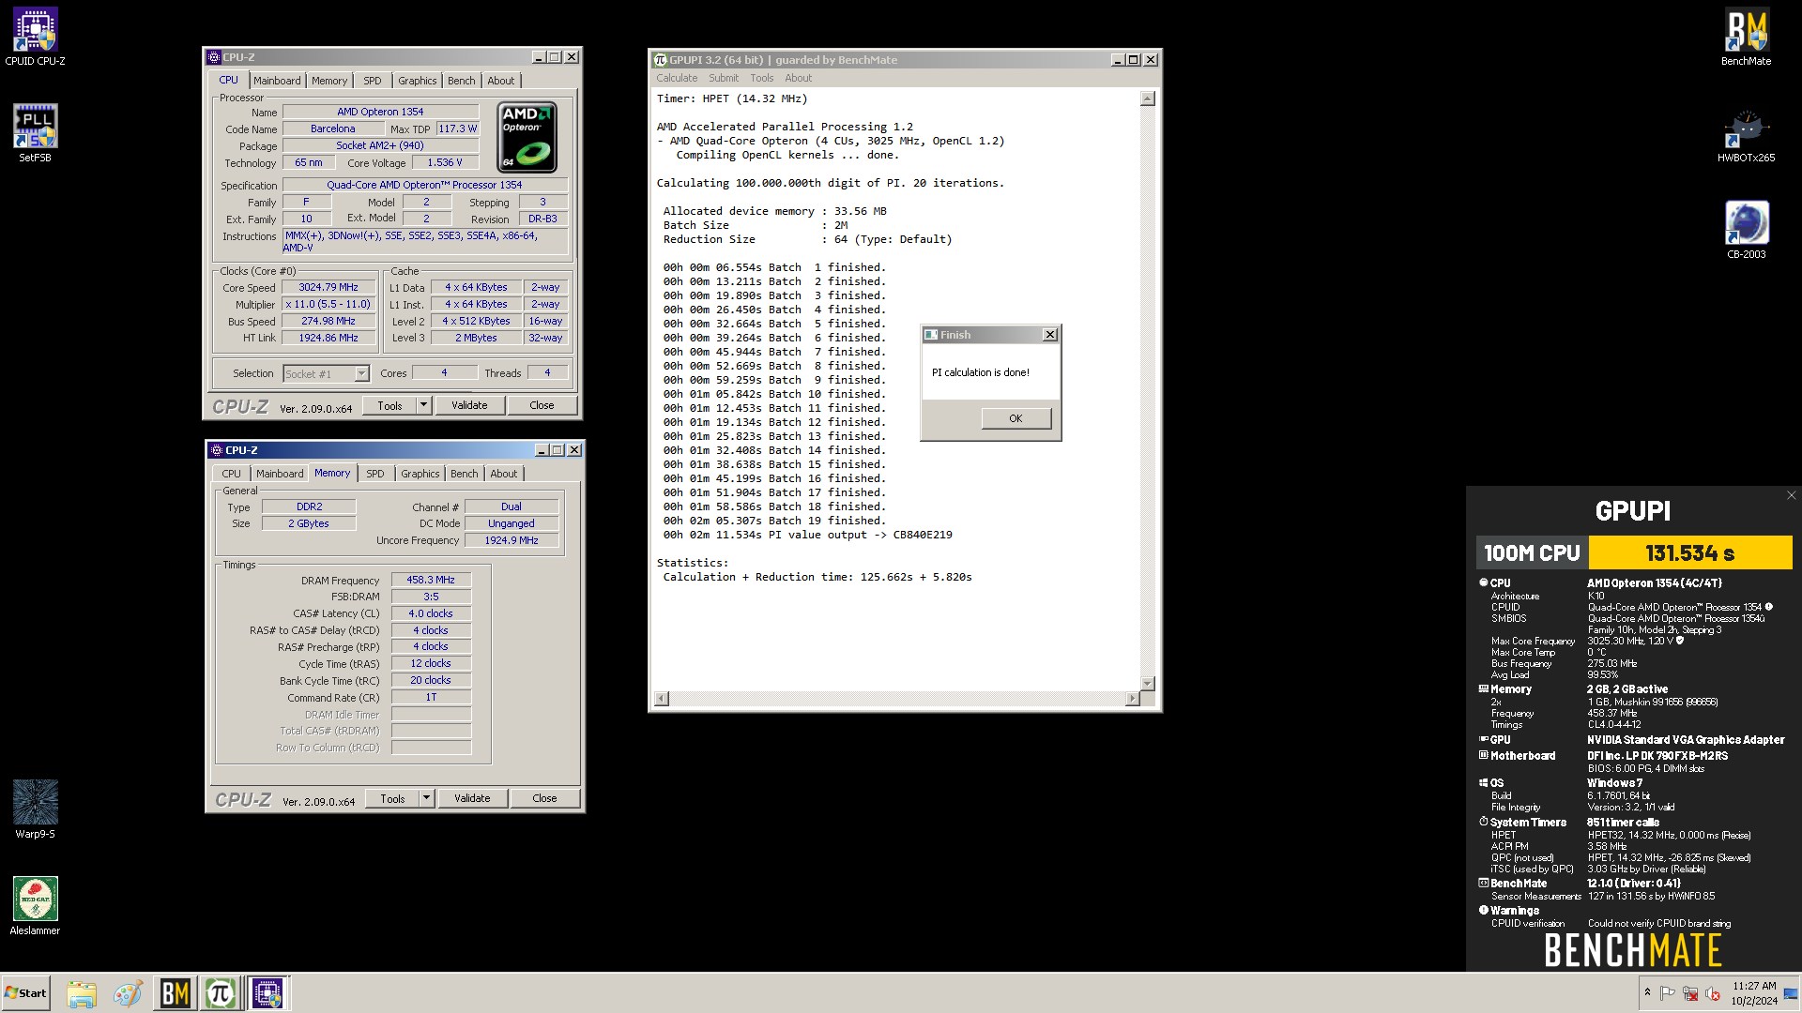Click the DRAM Frequency value 458.3 MHz
The height and width of the screenshot is (1013, 1802).
pos(431,580)
